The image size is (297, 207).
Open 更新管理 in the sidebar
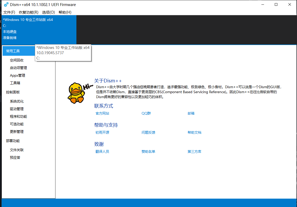coord(17,131)
